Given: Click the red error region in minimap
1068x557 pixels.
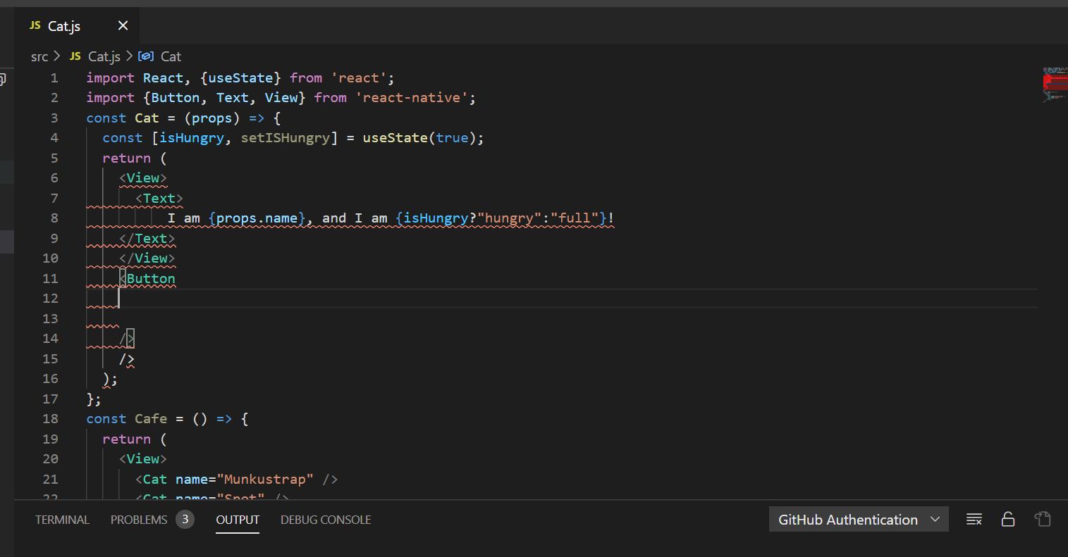Looking at the screenshot, I should (x=1055, y=82).
